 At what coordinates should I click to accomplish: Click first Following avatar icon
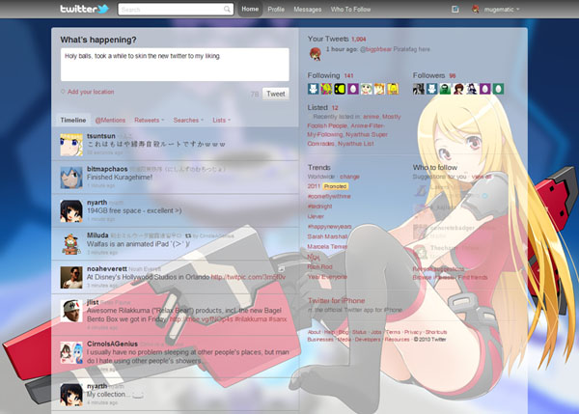[x=313, y=89]
